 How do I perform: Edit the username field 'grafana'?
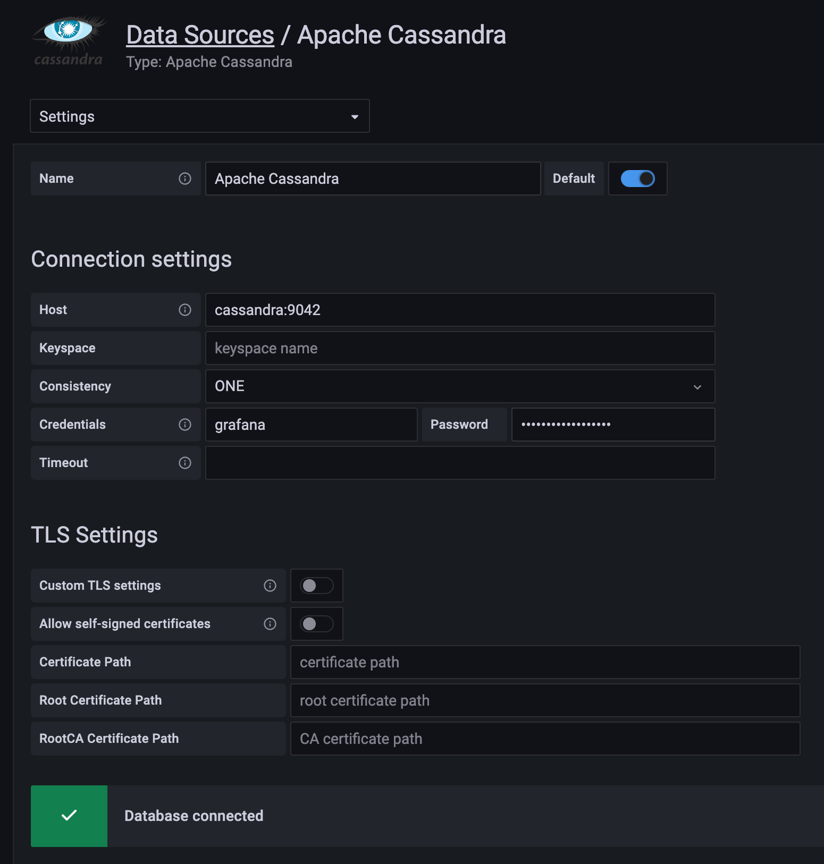click(x=312, y=425)
